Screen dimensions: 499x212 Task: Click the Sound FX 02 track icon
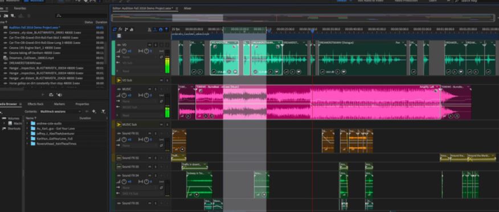point(119,158)
